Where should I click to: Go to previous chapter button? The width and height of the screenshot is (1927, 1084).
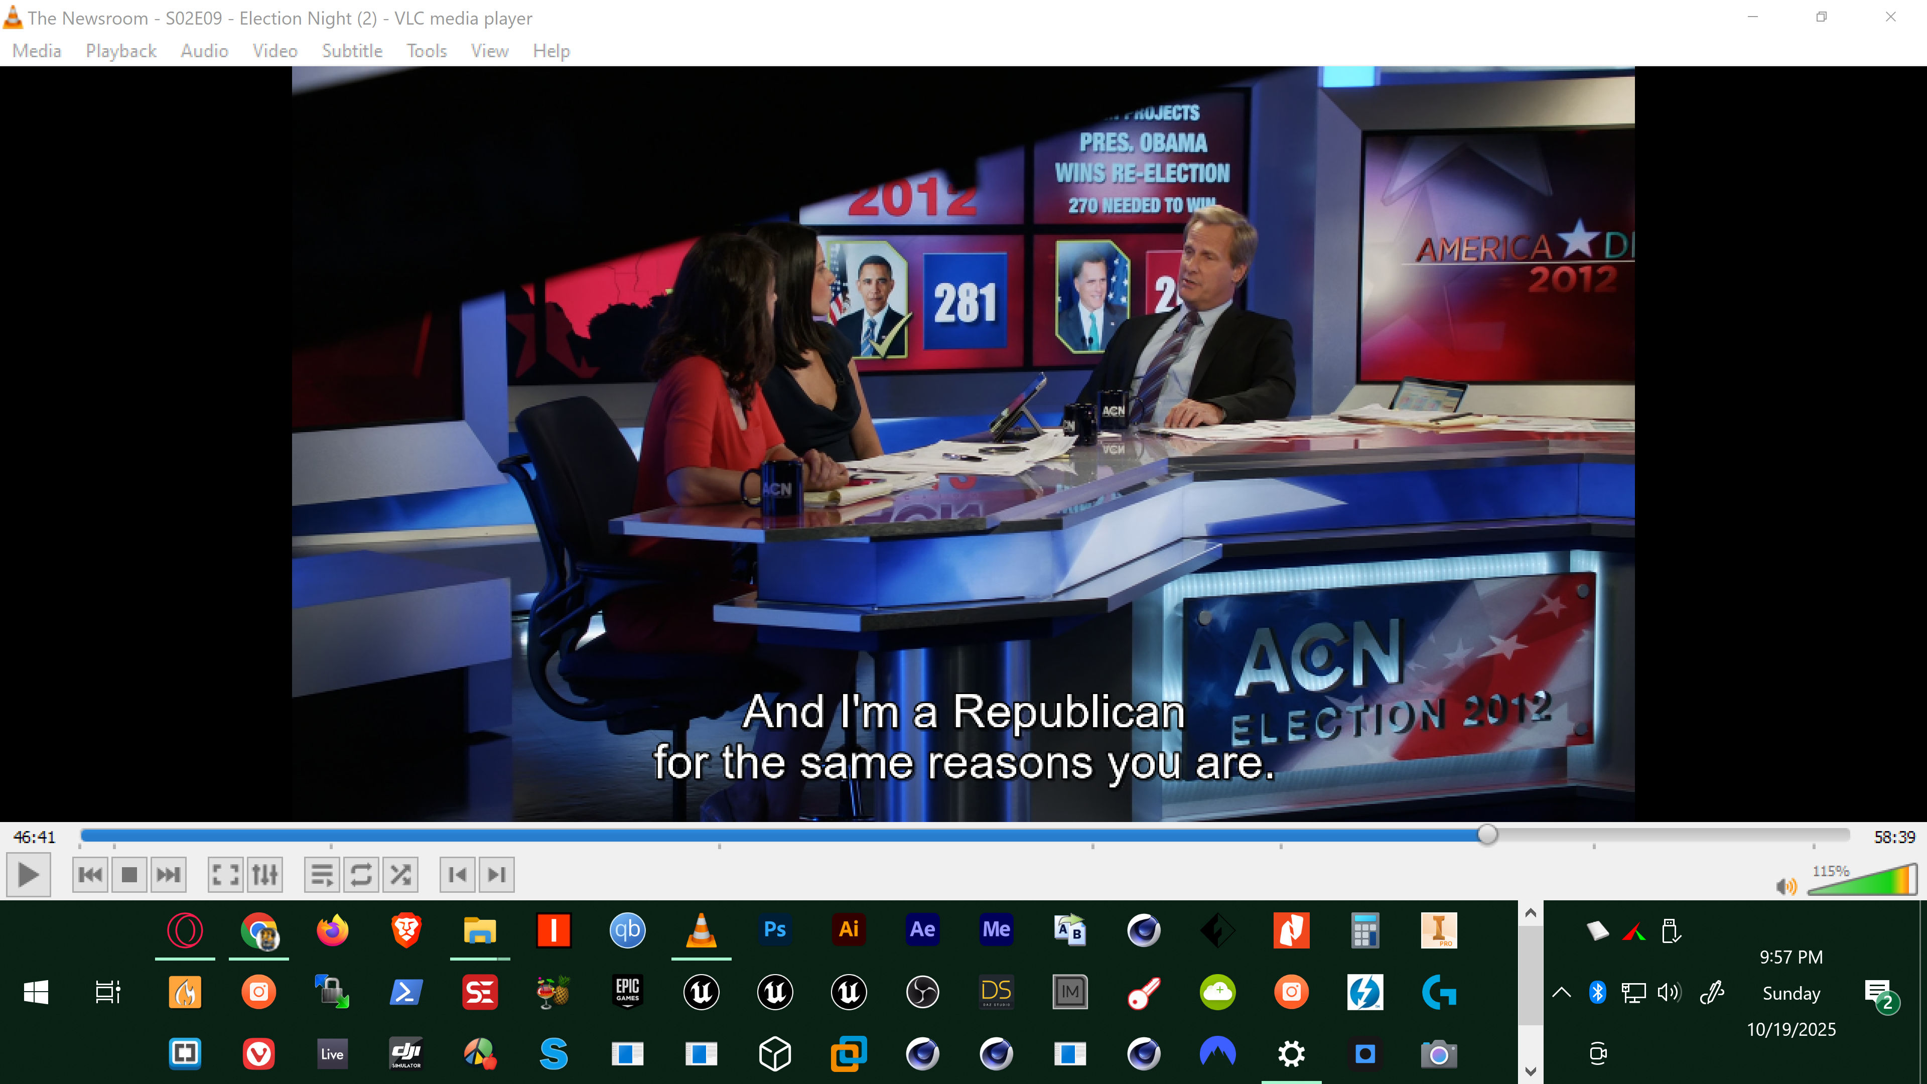point(458,875)
